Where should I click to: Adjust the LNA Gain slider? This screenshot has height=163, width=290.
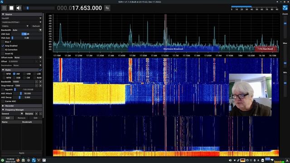27,34
